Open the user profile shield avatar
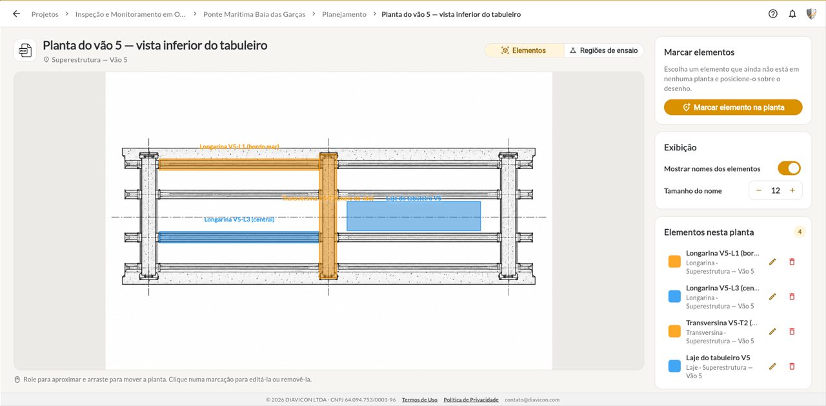 tap(811, 14)
